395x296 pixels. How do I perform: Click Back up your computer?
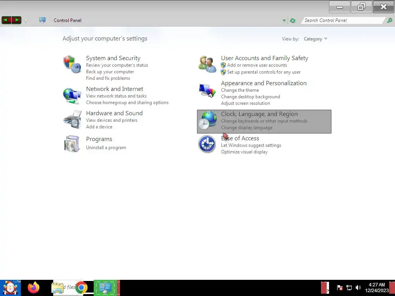click(x=110, y=72)
